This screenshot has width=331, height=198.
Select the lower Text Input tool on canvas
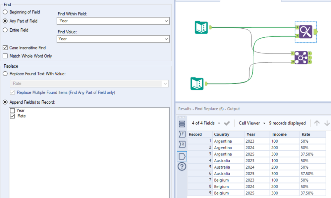(x=197, y=83)
